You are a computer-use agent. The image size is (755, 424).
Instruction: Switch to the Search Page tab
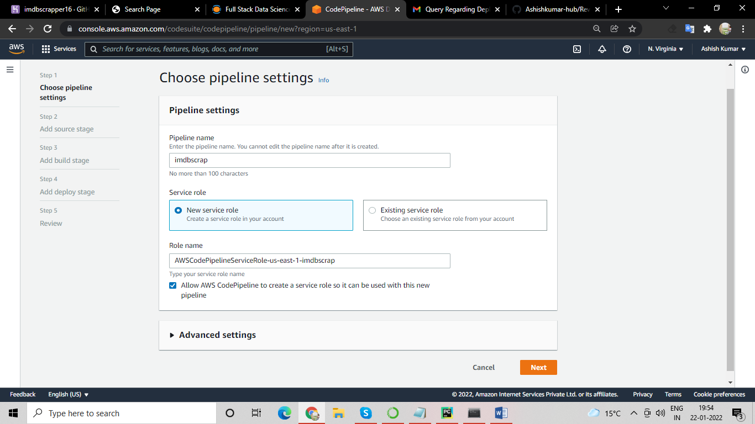[154, 9]
